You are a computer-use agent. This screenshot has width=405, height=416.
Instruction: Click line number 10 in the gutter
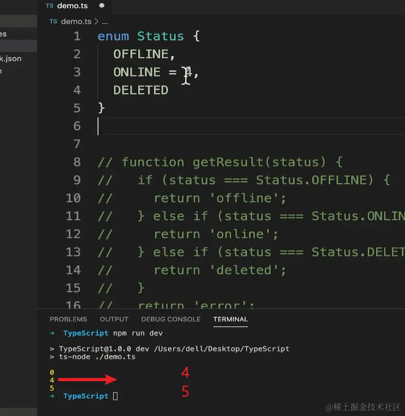pos(73,198)
